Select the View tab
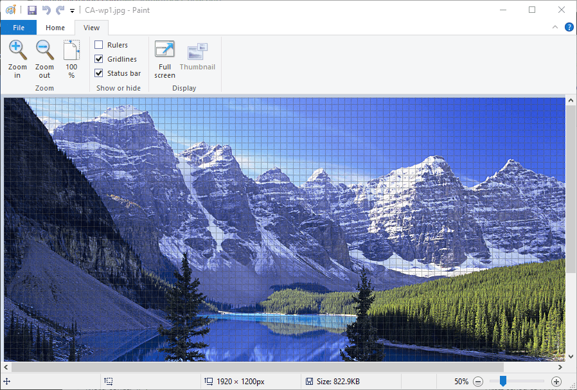 (x=91, y=28)
